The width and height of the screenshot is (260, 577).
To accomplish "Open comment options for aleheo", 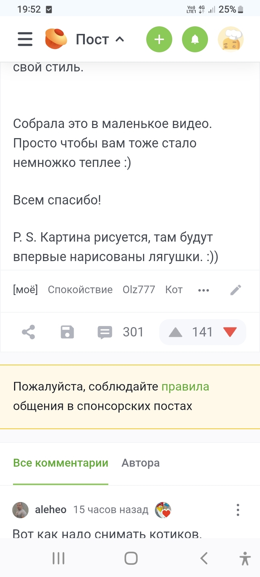I will point(238,510).
